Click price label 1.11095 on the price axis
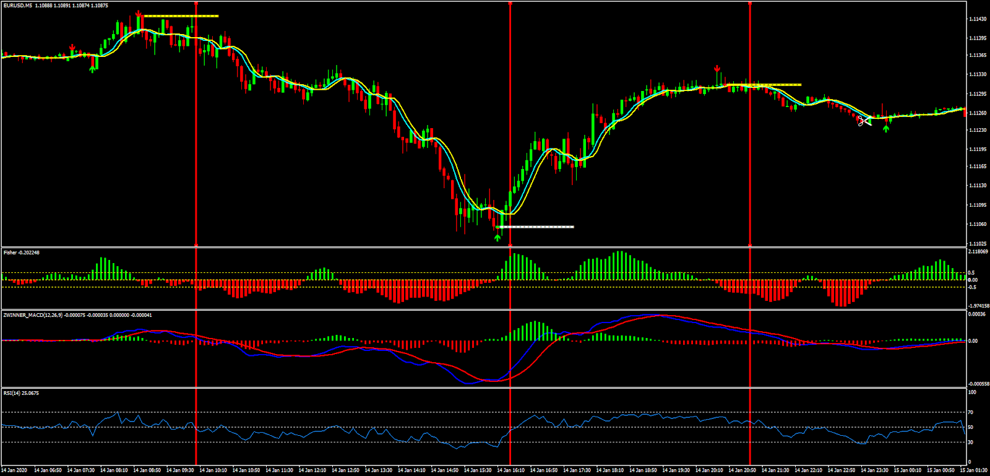 (978, 205)
